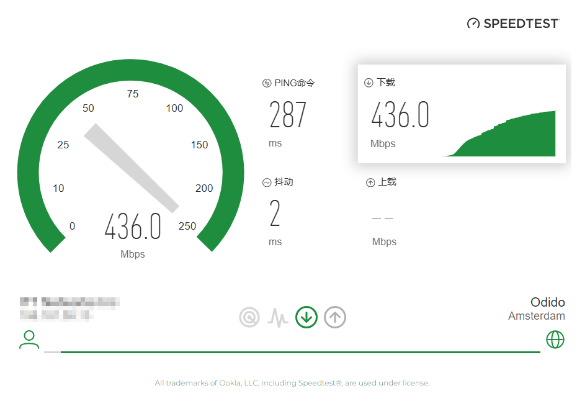The height and width of the screenshot is (401, 577).
Task: Click the grey upload stage circle icon
Action: 335,317
